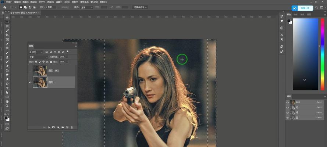The image size is (327, 147).
Task: Open the 文件 File menu
Action: (x=9, y=2)
